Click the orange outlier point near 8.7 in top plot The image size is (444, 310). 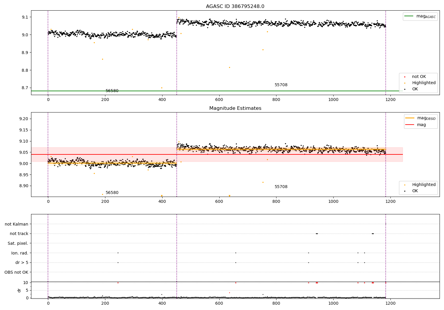[x=162, y=88]
